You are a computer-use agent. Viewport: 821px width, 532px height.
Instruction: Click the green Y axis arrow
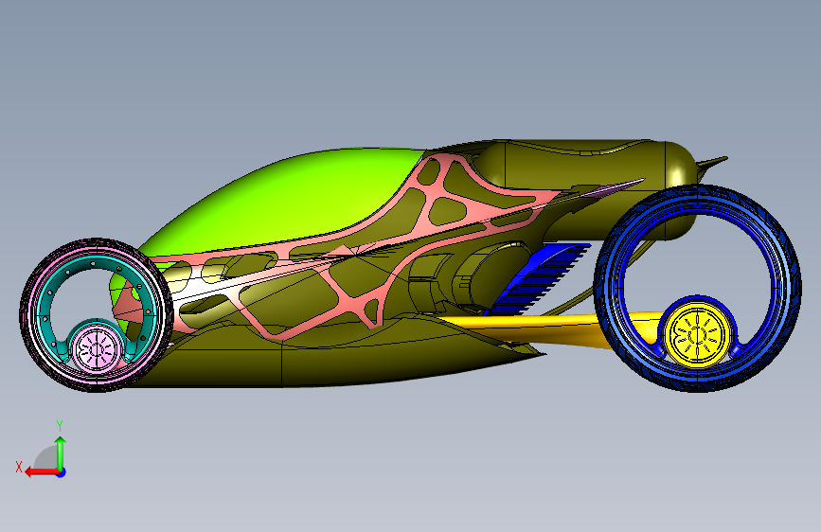[x=61, y=452]
